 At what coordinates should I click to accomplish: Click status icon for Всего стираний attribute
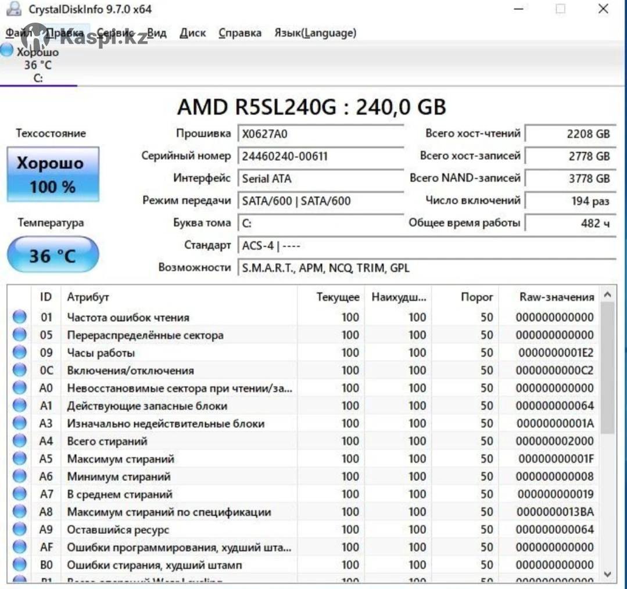coord(20,441)
